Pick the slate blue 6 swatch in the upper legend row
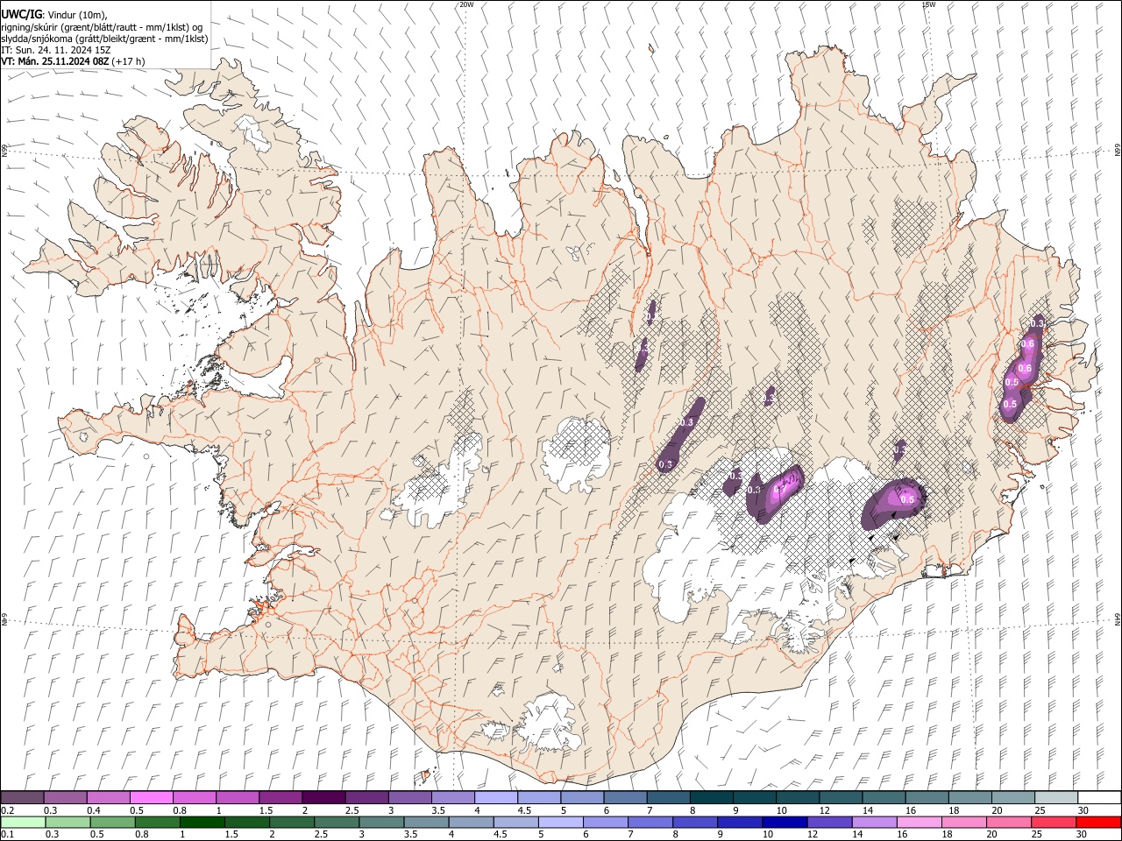1122x841 pixels. [x=625, y=797]
